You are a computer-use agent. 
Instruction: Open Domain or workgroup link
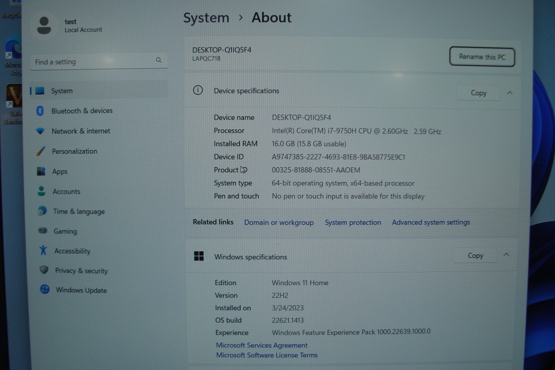[x=279, y=222]
